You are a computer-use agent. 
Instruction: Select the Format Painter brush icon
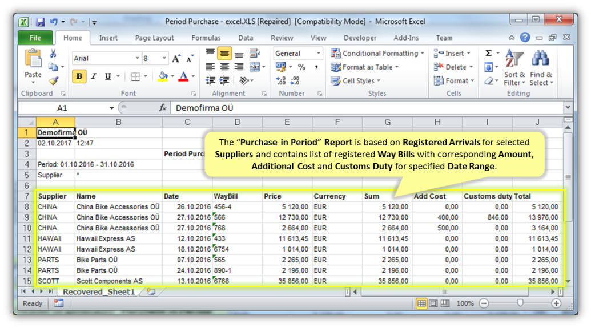tap(53, 80)
